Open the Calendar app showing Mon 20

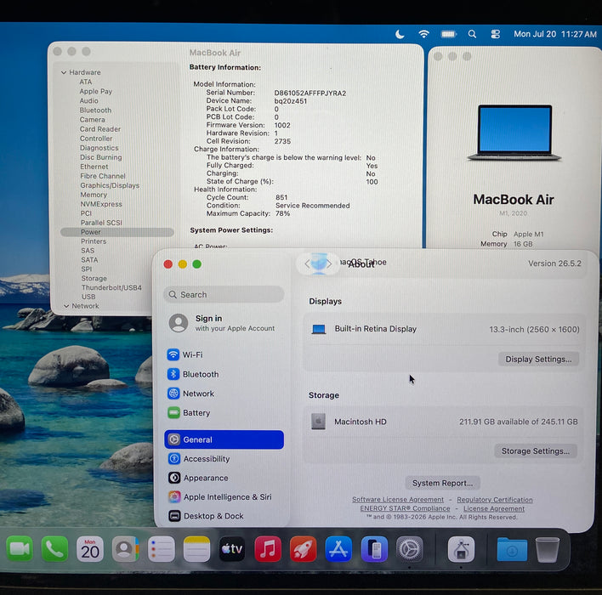click(x=90, y=549)
